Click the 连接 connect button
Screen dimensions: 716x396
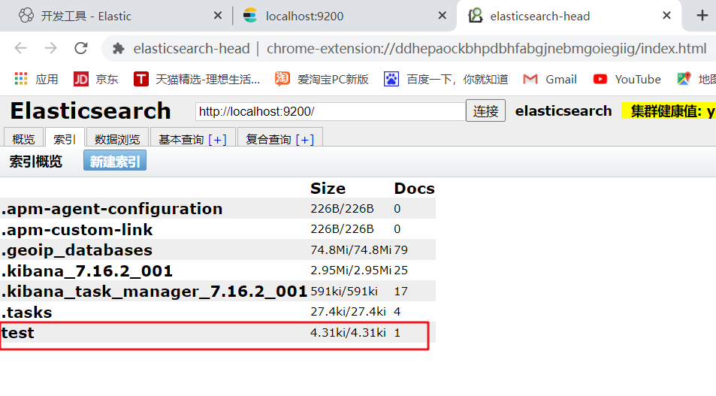coord(485,111)
